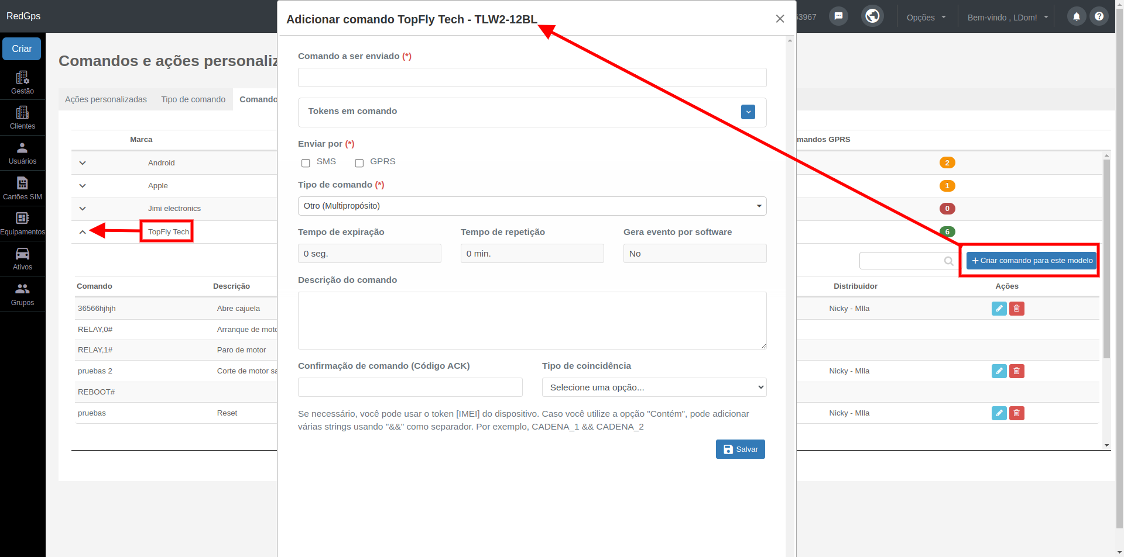Click Criar comando para este modelo

1032,261
